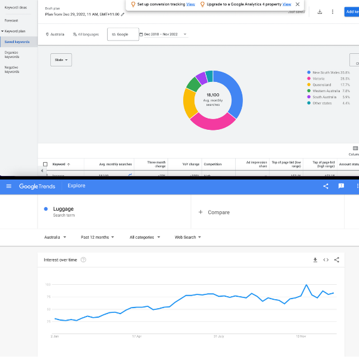Open the Columns icon above the table
The height and width of the screenshot is (359, 359).
[x=355, y=148]
